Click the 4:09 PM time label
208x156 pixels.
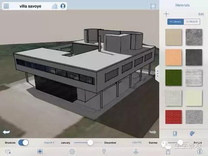coord(136,143)
